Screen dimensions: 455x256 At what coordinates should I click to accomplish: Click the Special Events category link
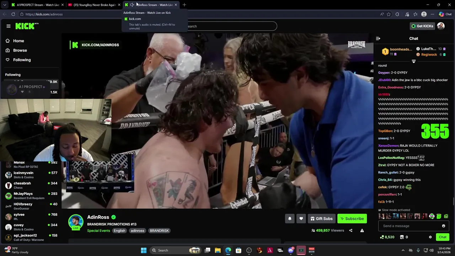click(98, 231)
